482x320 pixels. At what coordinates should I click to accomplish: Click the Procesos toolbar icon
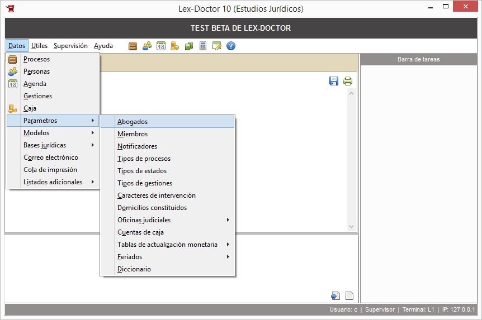(x=133, y=46)
